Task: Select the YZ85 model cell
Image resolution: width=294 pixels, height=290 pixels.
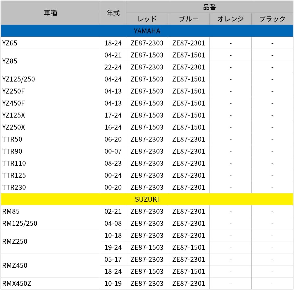Action: click(50, 61)
